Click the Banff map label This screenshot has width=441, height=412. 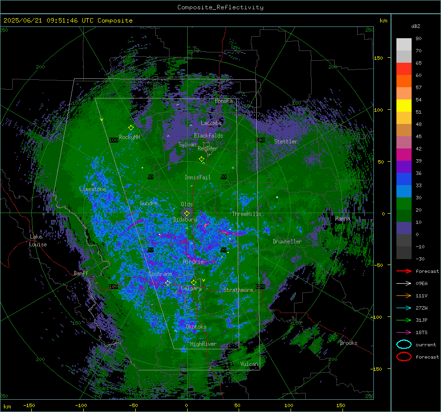pos(81,273)
